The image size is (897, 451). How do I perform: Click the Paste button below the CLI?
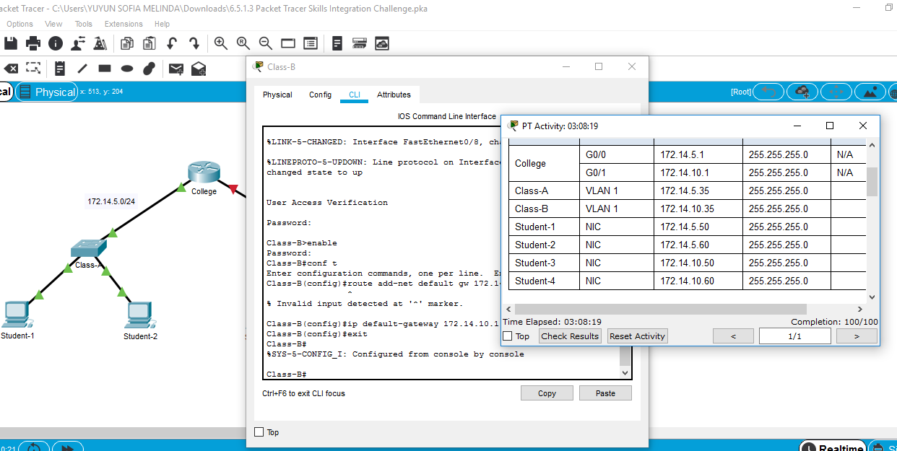[x=605, y=393]
